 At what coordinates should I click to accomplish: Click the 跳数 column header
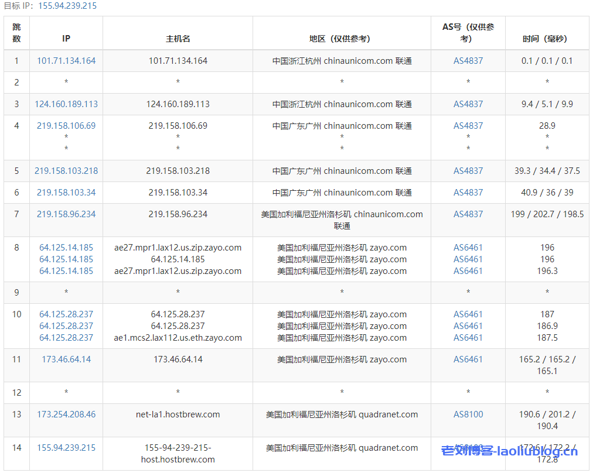16,33
